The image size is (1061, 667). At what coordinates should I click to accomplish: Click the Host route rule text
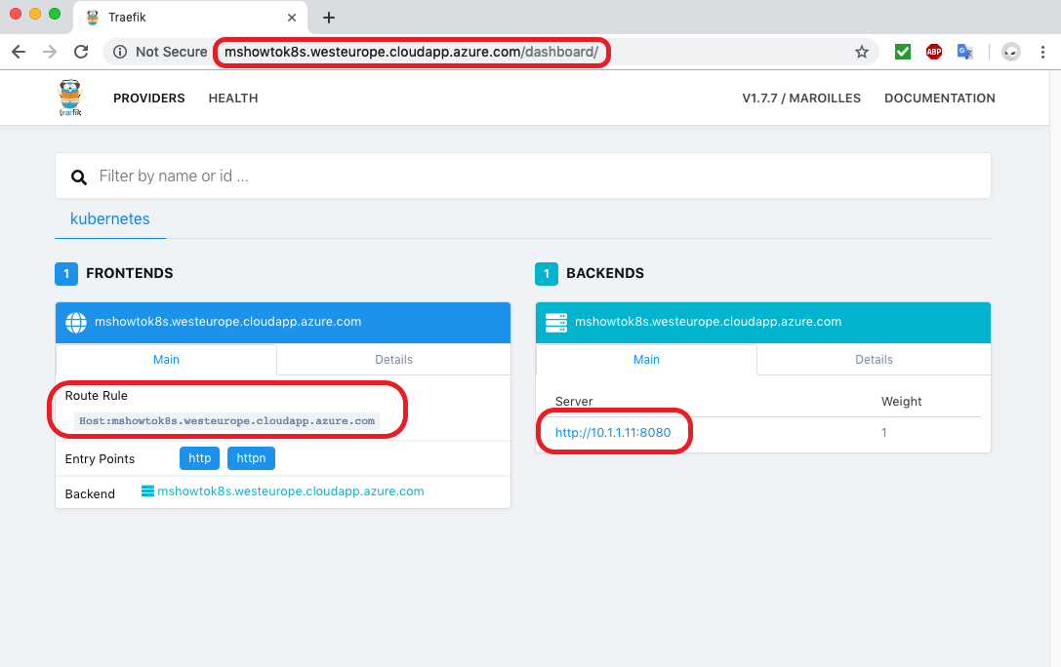pyautogui.click(x=226, y=421)
